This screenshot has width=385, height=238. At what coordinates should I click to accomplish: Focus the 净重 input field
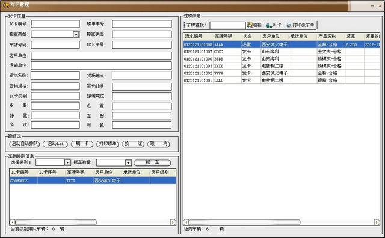(55, 116)
